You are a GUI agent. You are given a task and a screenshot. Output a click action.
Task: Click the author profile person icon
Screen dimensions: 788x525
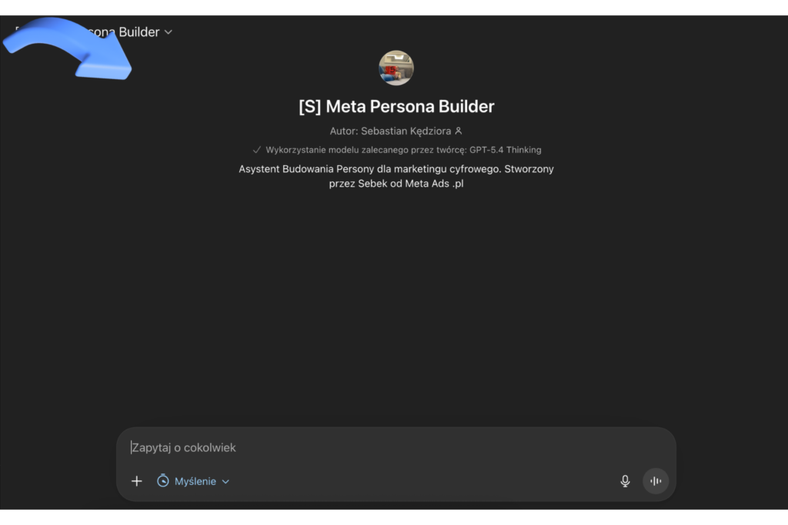click(x=459, y=131)
